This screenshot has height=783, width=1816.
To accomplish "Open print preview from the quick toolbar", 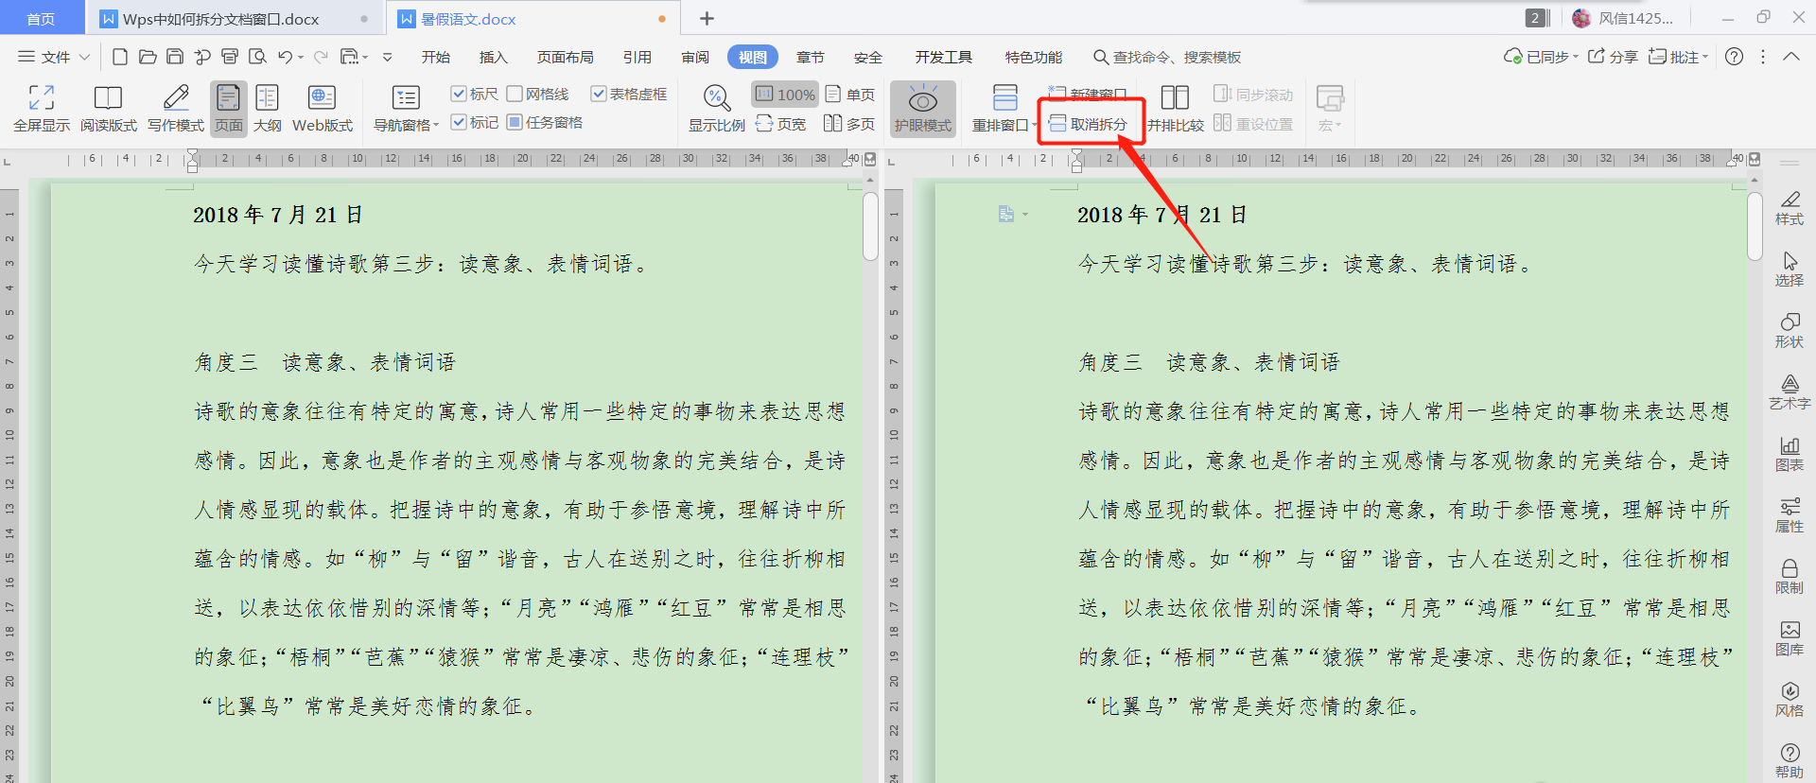I will point(257,57).
